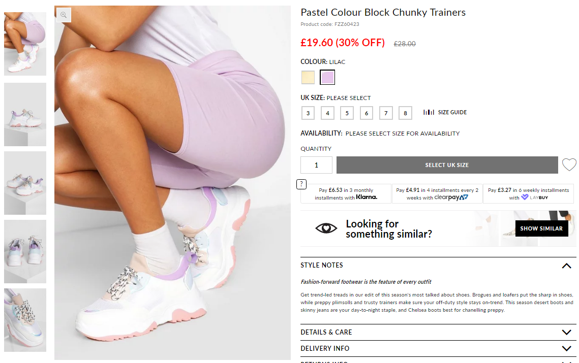Select the cream colour swatch
This screenshot has height=363, width=579.
[x=308, y=77]
